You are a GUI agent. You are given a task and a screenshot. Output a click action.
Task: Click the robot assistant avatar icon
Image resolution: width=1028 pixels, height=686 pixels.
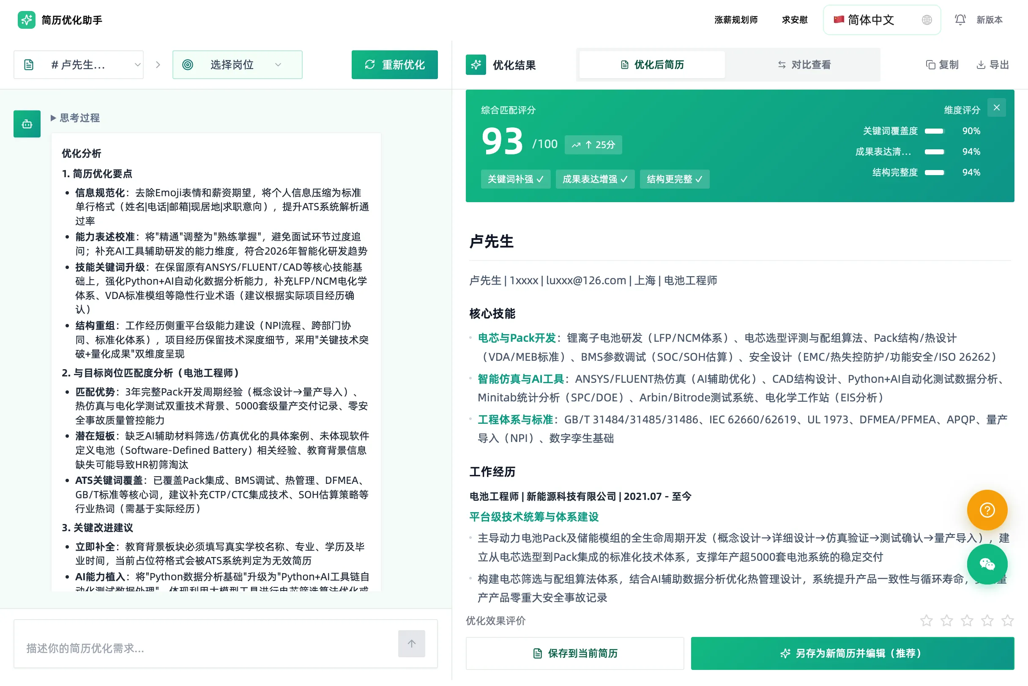click(x=27, y=124)
